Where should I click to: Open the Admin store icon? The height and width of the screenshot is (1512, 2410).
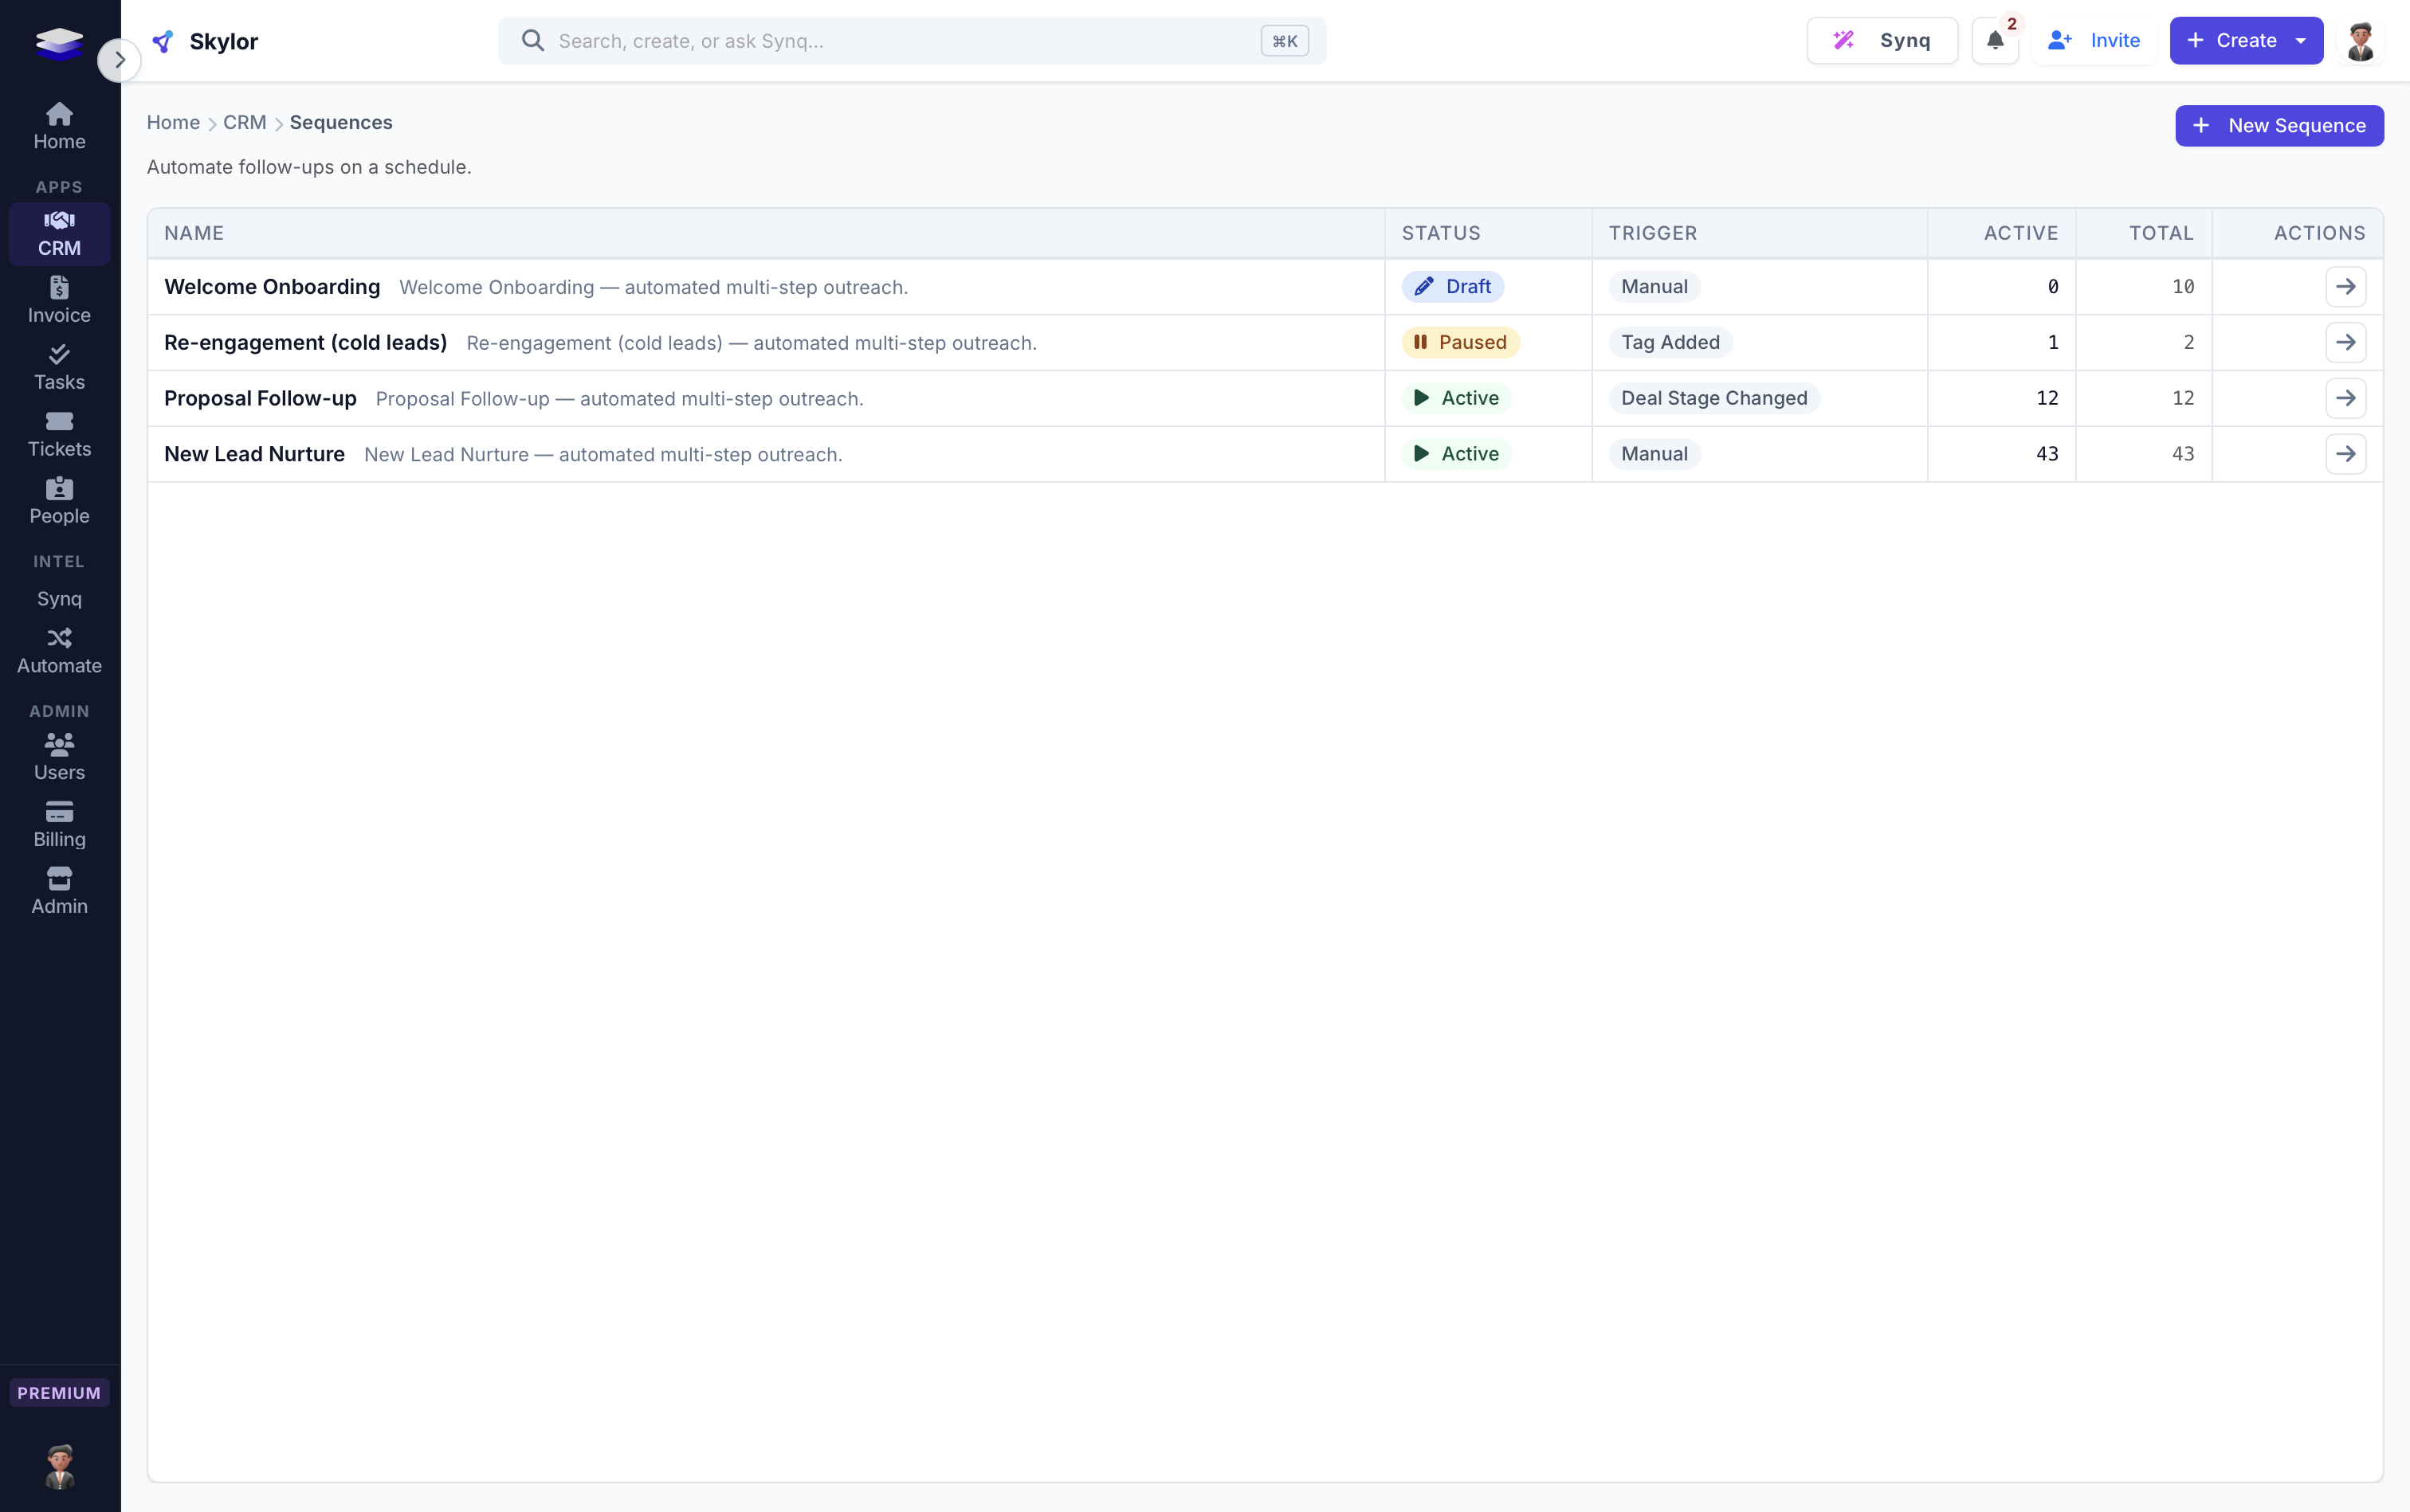coord(59,891)
